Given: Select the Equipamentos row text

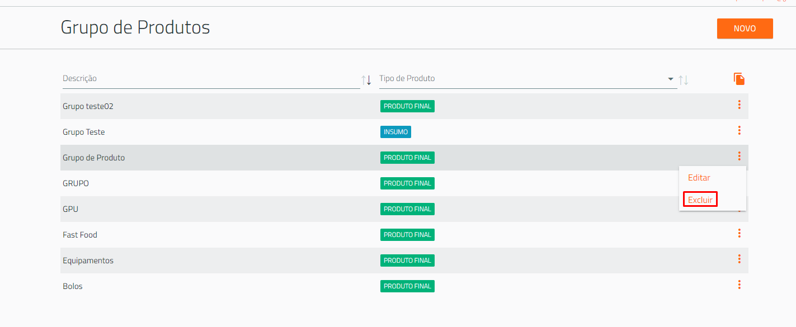Looking at the screenshot, I should (88, 260).
